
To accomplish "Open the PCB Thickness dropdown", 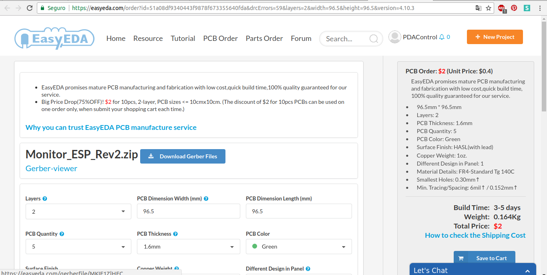I will [x=189, y=247].
